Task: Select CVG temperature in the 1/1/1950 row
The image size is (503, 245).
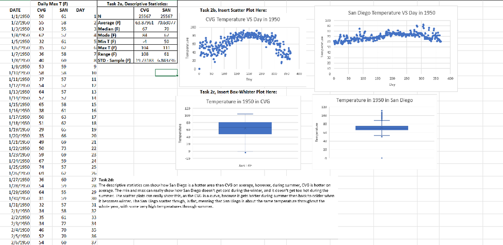Action: 41,15
